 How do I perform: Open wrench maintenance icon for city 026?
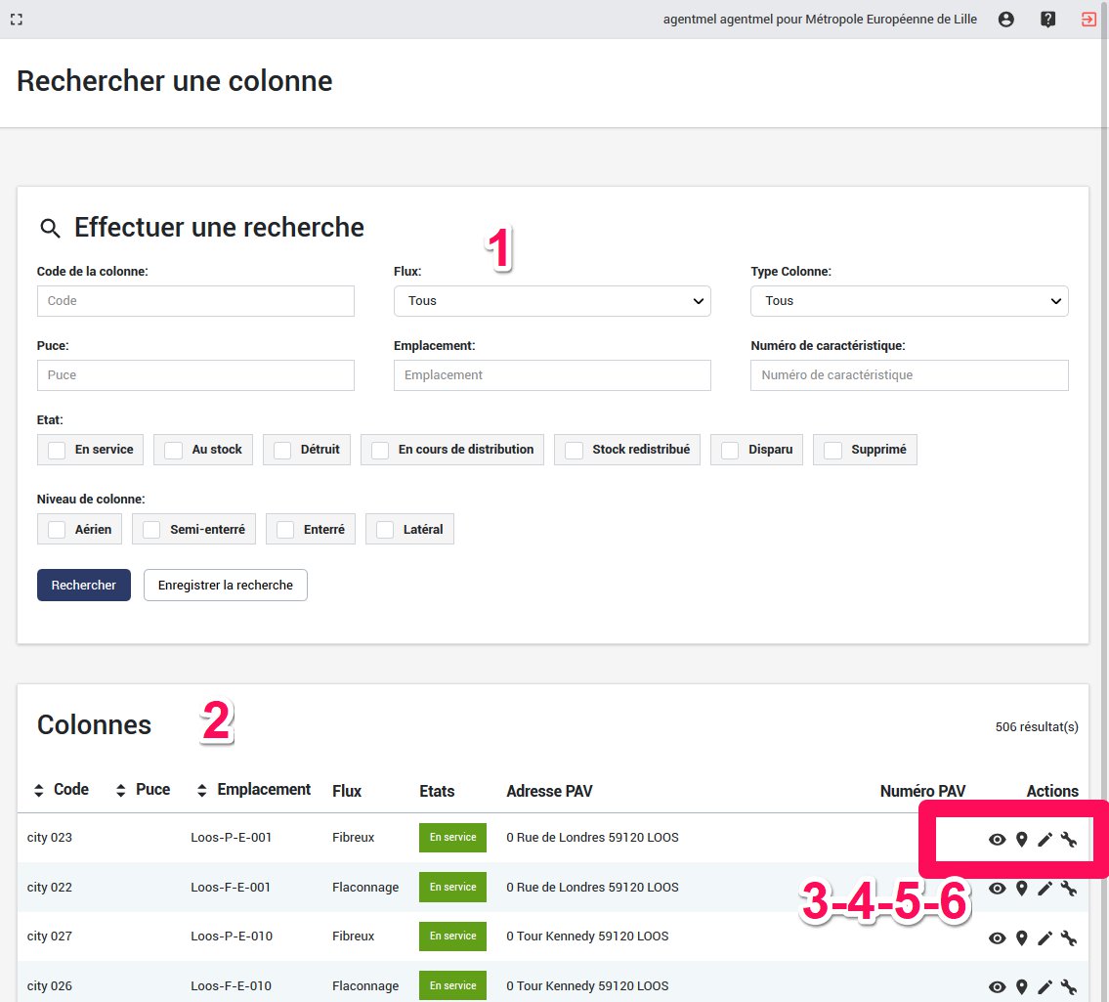click(x=1068, y=986)
